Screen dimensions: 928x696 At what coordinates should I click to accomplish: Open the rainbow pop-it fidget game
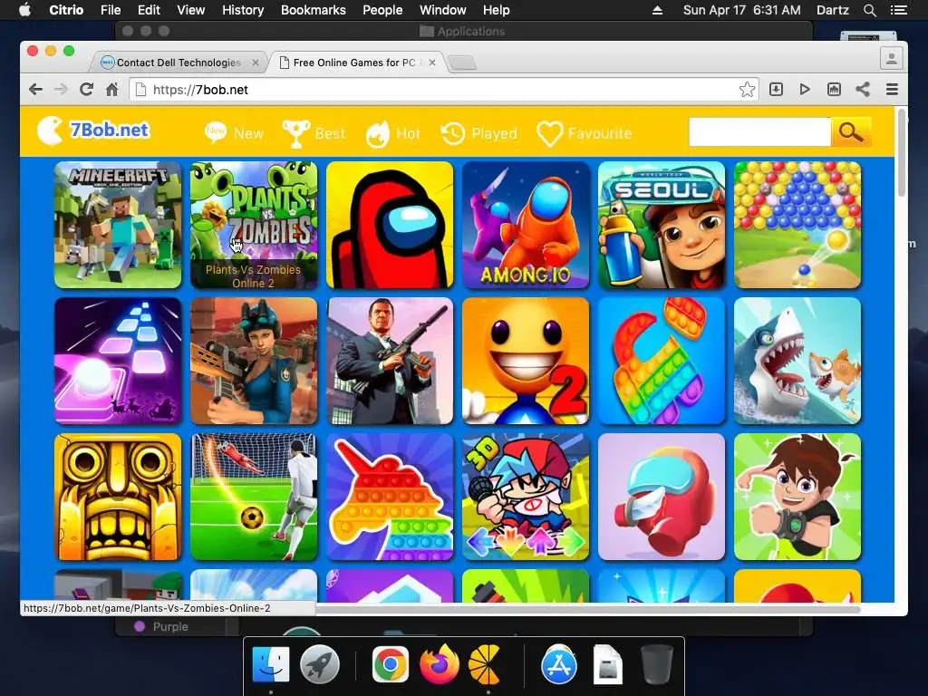662,361
